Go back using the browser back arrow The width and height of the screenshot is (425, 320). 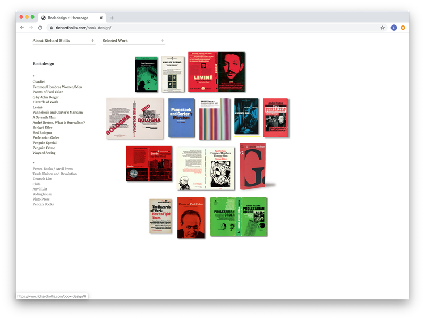(22, 28)
